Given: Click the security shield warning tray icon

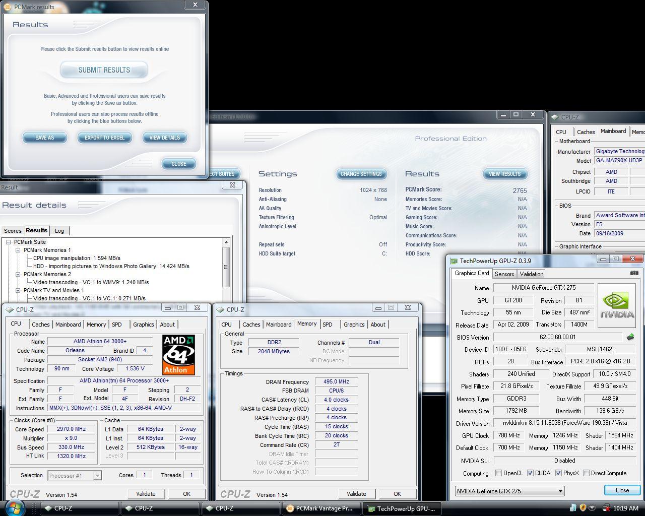Looking at the screenshot, I should click(583, 508).
